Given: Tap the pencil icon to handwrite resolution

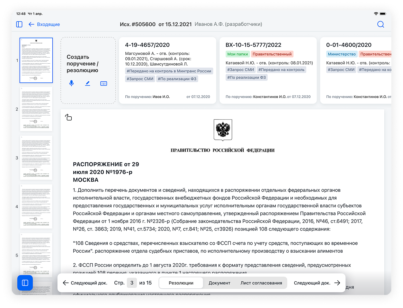Looking at the screenshot, I should click(x=87, y=83).
